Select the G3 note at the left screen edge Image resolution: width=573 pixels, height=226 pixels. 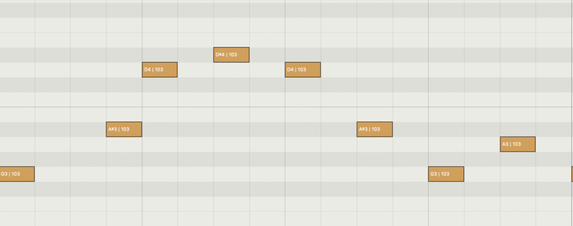tap(17, 174)
